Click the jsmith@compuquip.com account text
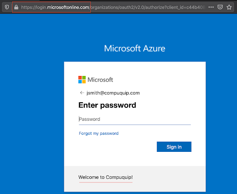The width and height of the screenshot is (237, 194). coord(113,93)
